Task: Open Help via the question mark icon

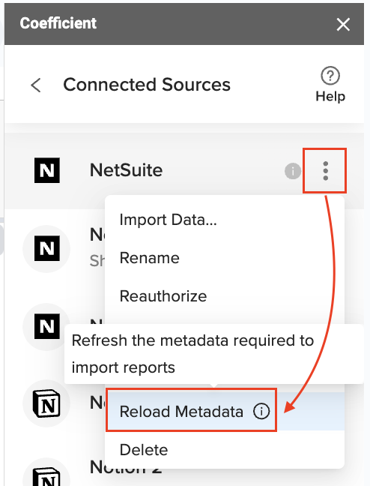Action: (x=330, y=75)
